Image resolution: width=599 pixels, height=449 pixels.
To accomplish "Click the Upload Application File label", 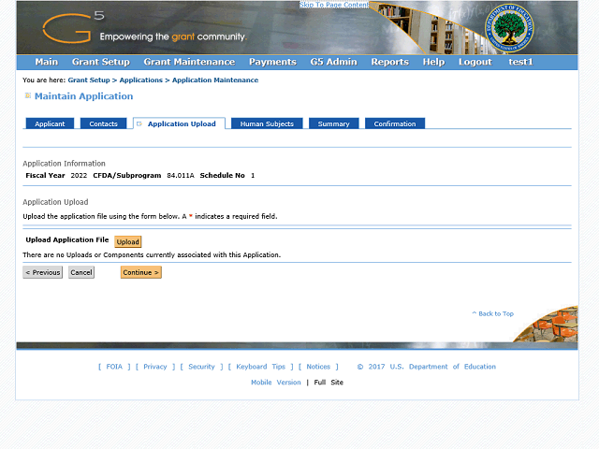I will tap(67, 239).
